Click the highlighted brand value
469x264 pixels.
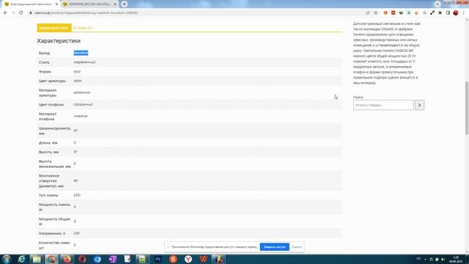(81, 53)
